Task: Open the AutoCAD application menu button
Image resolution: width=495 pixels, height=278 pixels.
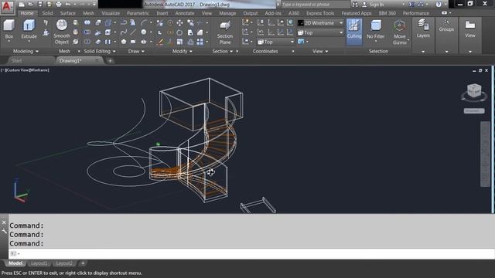Action: pyautogui.click(x=7, y=7)
